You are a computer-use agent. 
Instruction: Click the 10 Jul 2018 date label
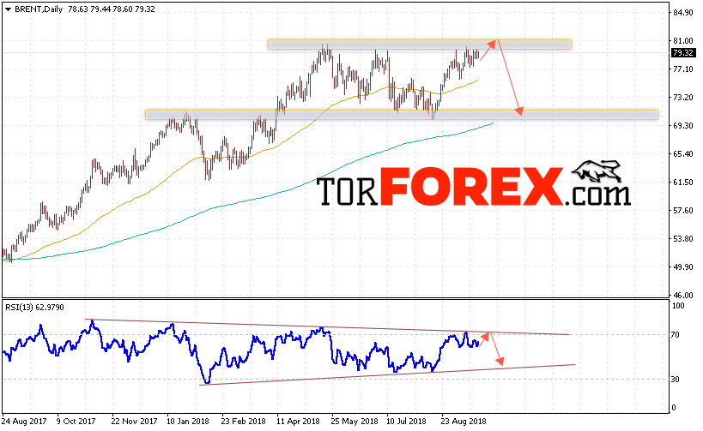coord(406,422)
